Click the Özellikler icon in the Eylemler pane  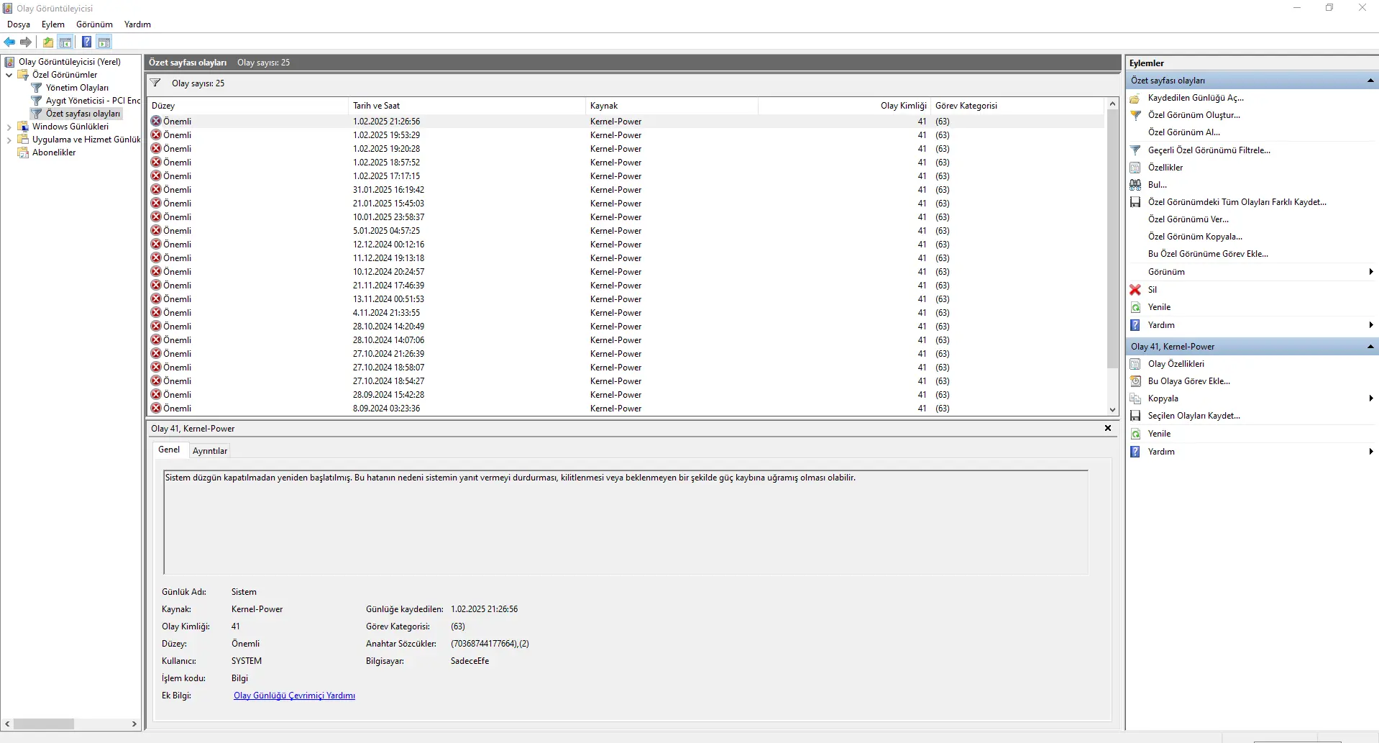(x=1135, y=168)
